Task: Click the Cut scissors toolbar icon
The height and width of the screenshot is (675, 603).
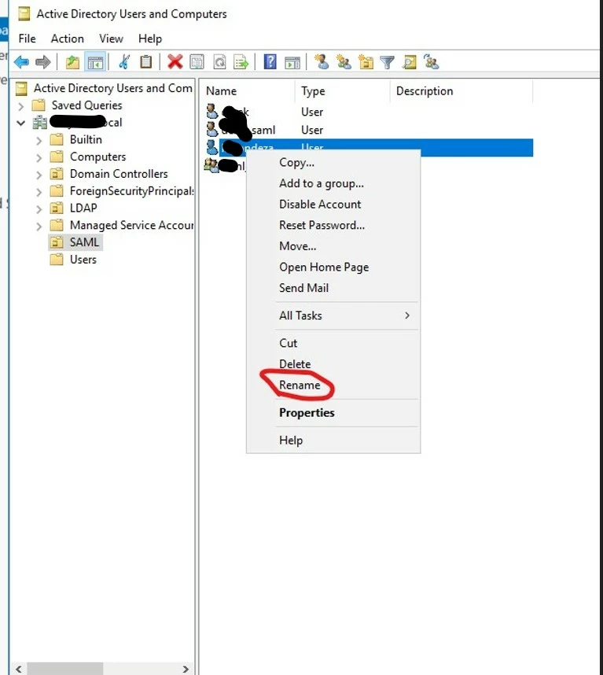Action: [x=124, y=62]
